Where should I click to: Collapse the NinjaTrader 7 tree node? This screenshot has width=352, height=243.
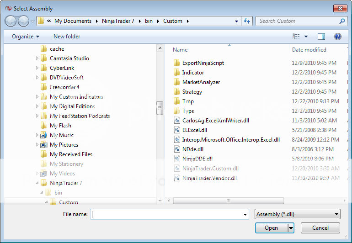[37, 183]
